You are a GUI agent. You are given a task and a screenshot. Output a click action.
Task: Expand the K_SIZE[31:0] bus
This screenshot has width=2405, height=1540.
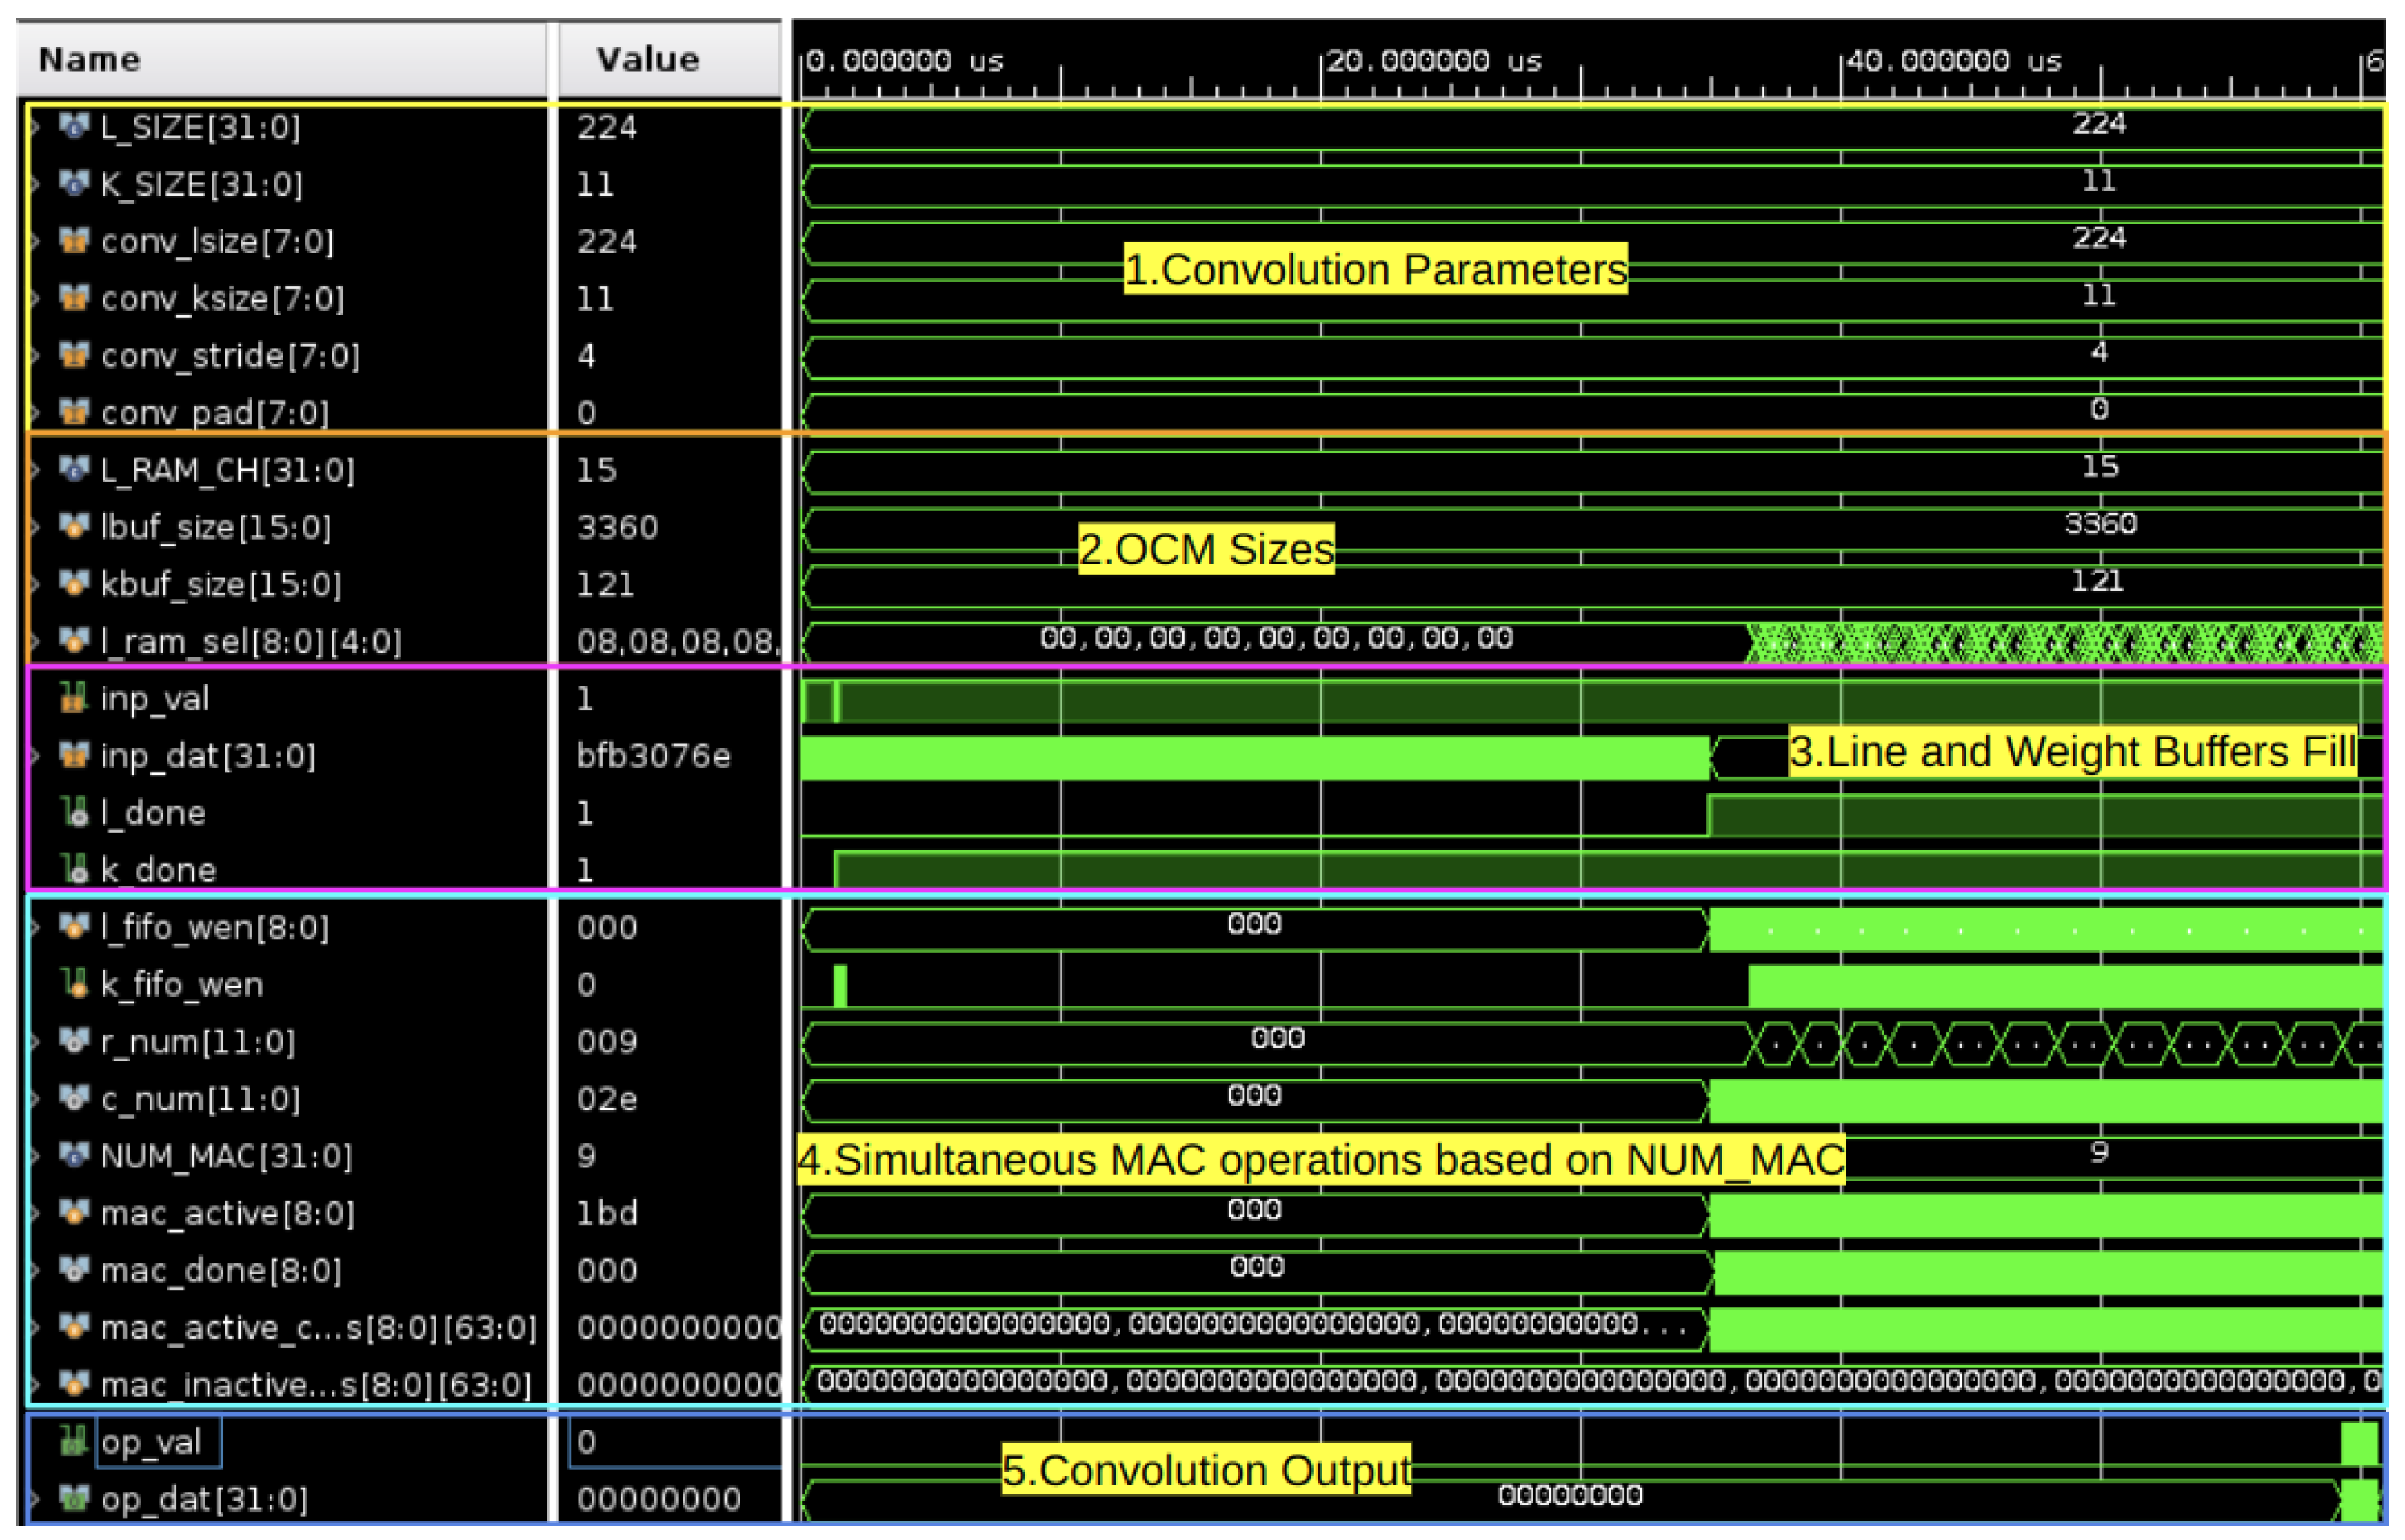35,184
